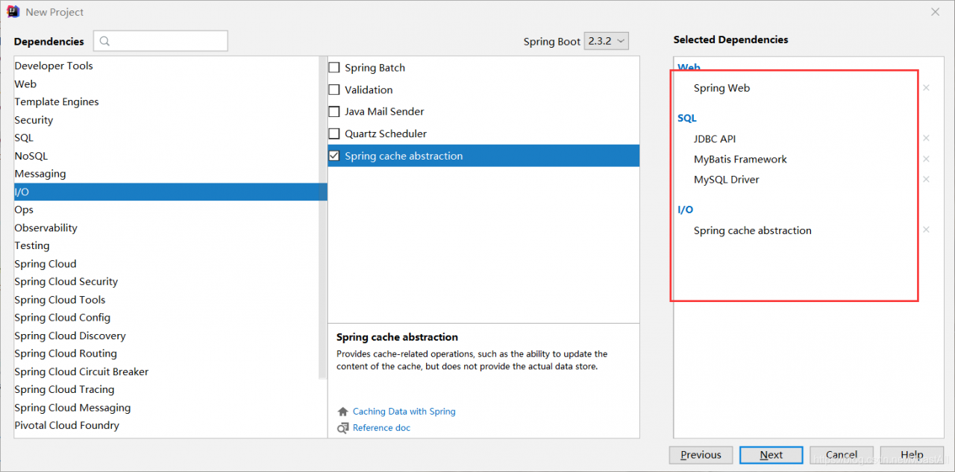Open the Spring Boot version dropdown
Screen dimensions: 955x472
pos(606,41)
